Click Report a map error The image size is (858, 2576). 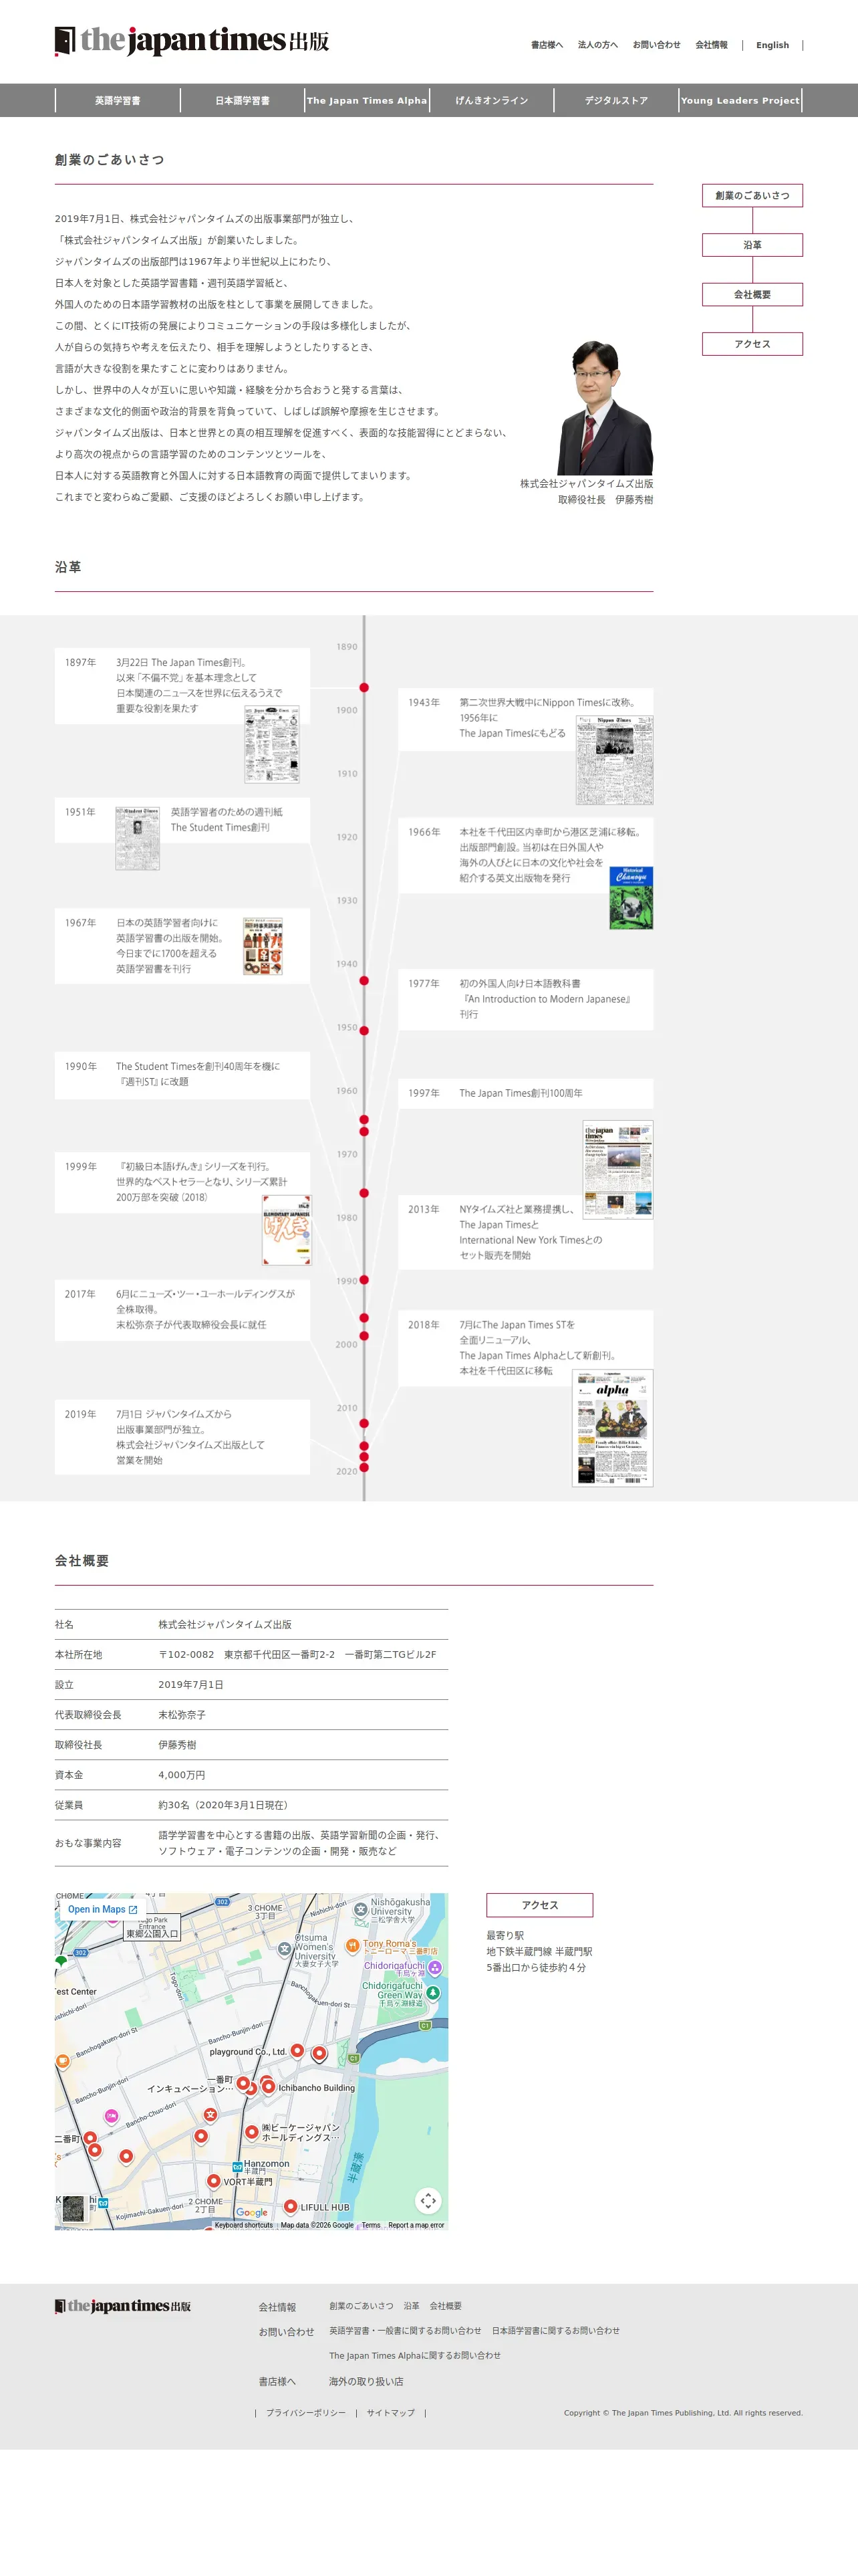click(x=416, y=2225)
